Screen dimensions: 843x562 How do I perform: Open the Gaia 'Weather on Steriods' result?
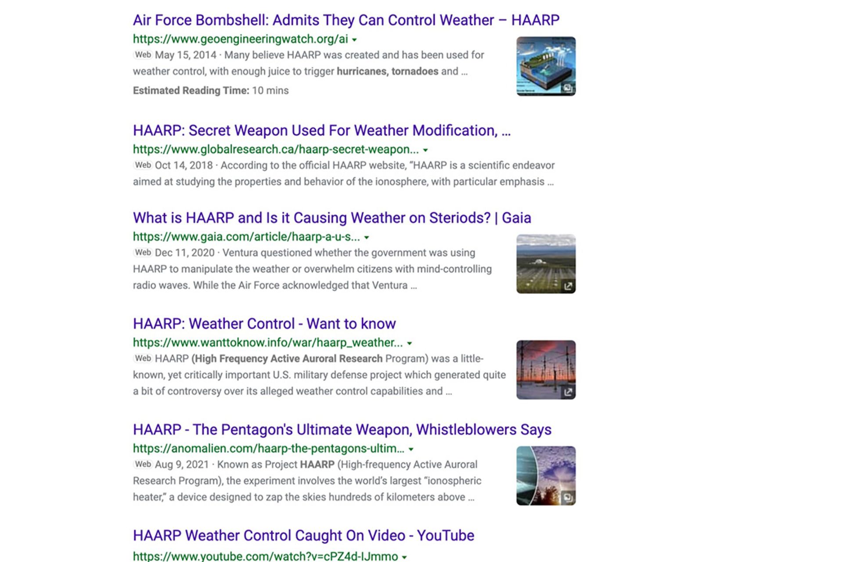pos(332,218)
